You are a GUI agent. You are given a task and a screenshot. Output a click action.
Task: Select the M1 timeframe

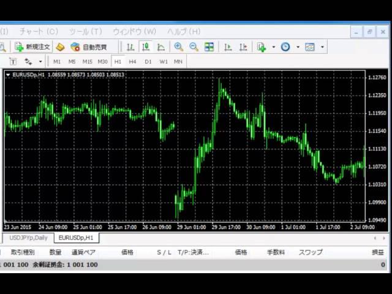57,61
